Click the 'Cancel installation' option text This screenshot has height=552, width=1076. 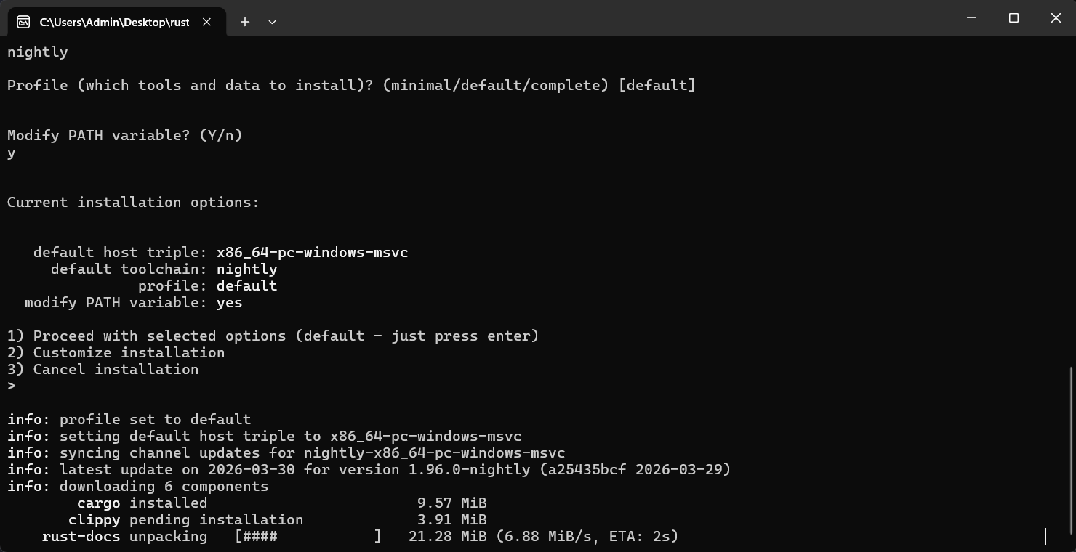116,370
